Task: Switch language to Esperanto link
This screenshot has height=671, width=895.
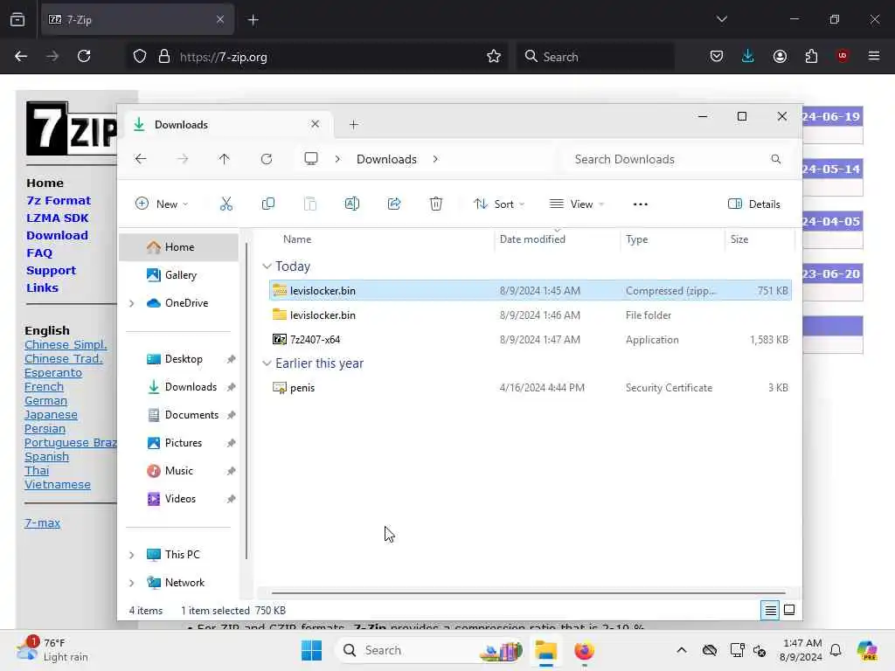Action: (53, 372)
